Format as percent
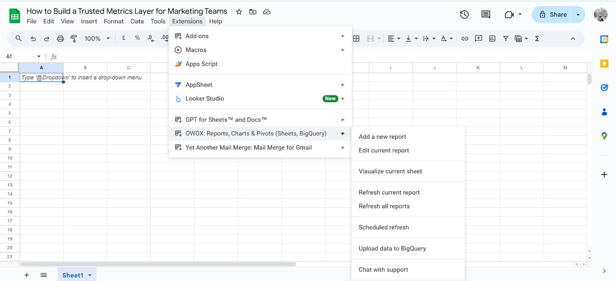This screenshot has width=616, height=281. (137, 38)
